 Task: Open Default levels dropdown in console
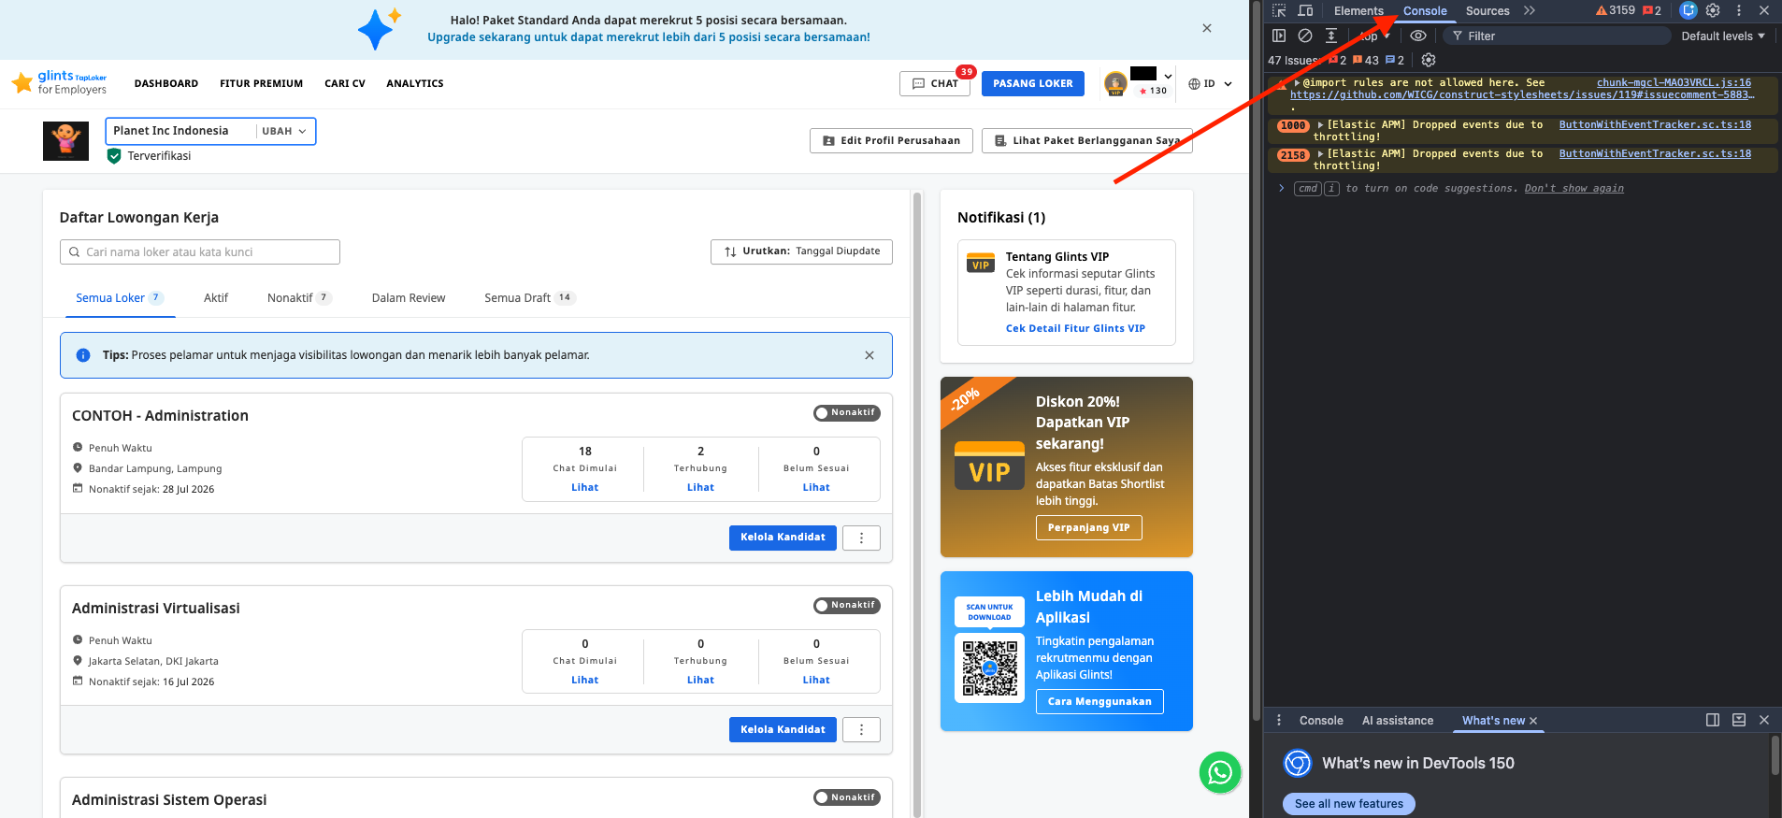(1723, 36)
